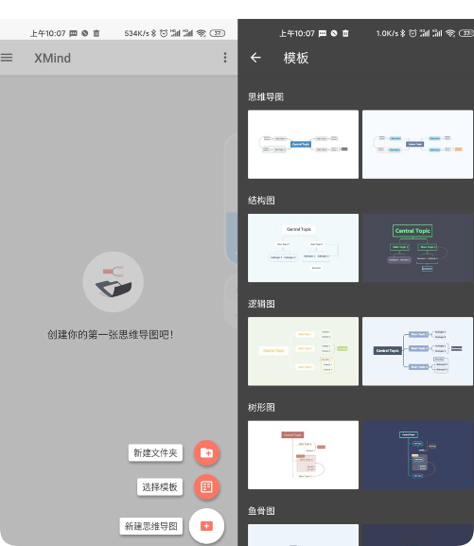Tap the battery indicator in right status bar
The height and width of the screenshot is (546, 474).
coord(466,33)
